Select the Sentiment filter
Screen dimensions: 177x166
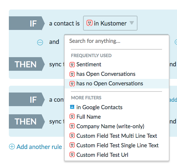[x=116, y=65]
